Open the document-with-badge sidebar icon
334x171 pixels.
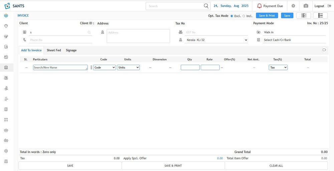[6, 47]
